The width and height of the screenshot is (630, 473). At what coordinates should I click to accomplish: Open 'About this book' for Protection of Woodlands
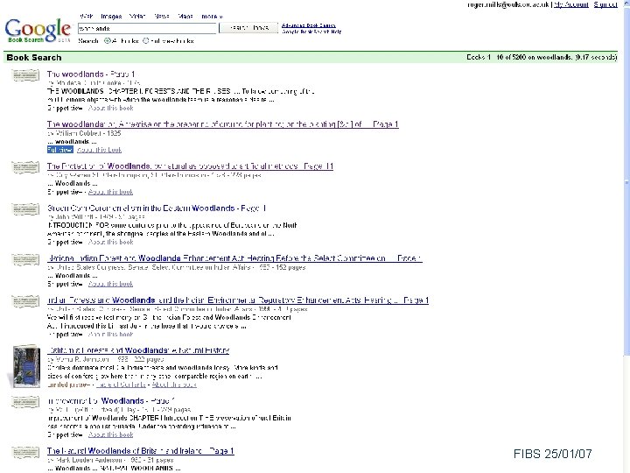coord(110,192)
